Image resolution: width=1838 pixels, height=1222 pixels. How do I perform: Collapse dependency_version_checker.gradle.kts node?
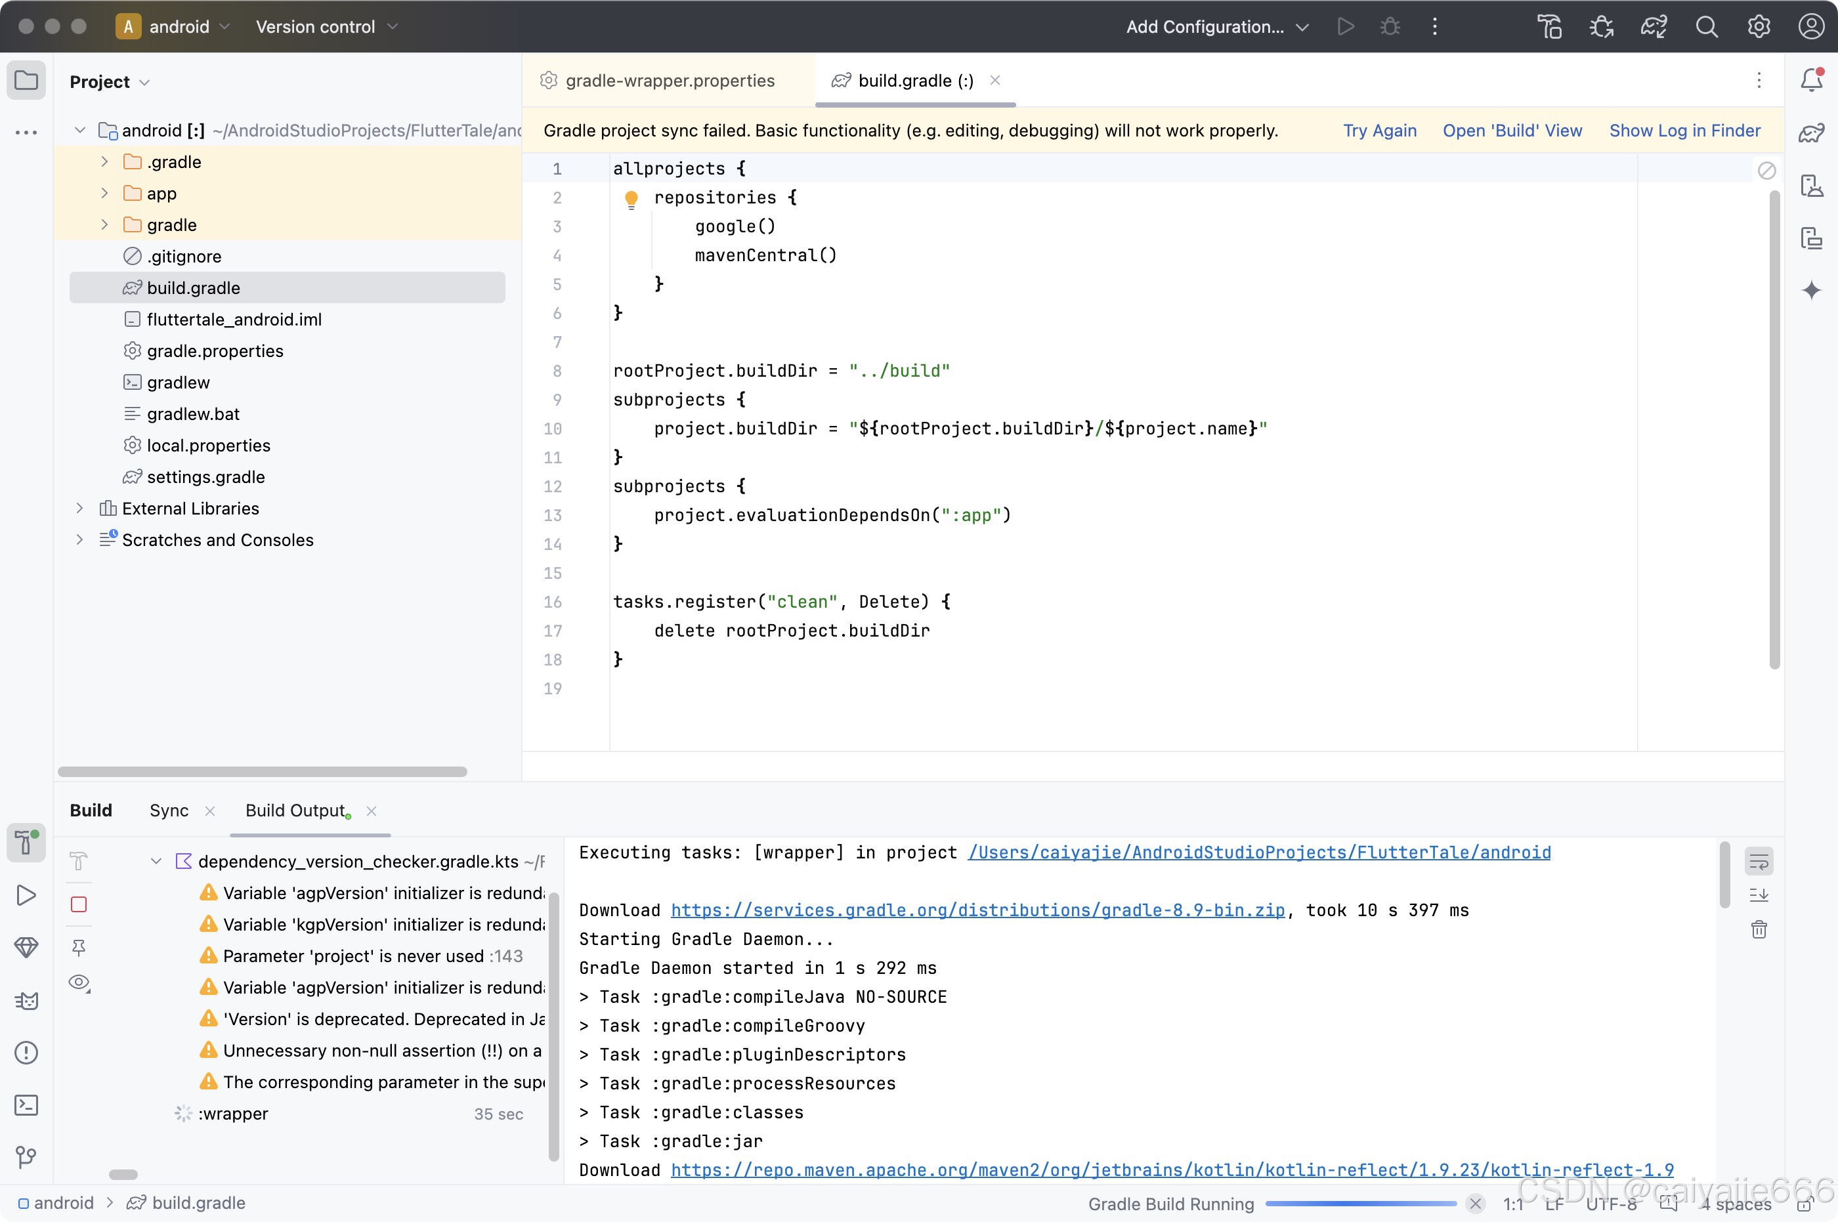[156, 861]
